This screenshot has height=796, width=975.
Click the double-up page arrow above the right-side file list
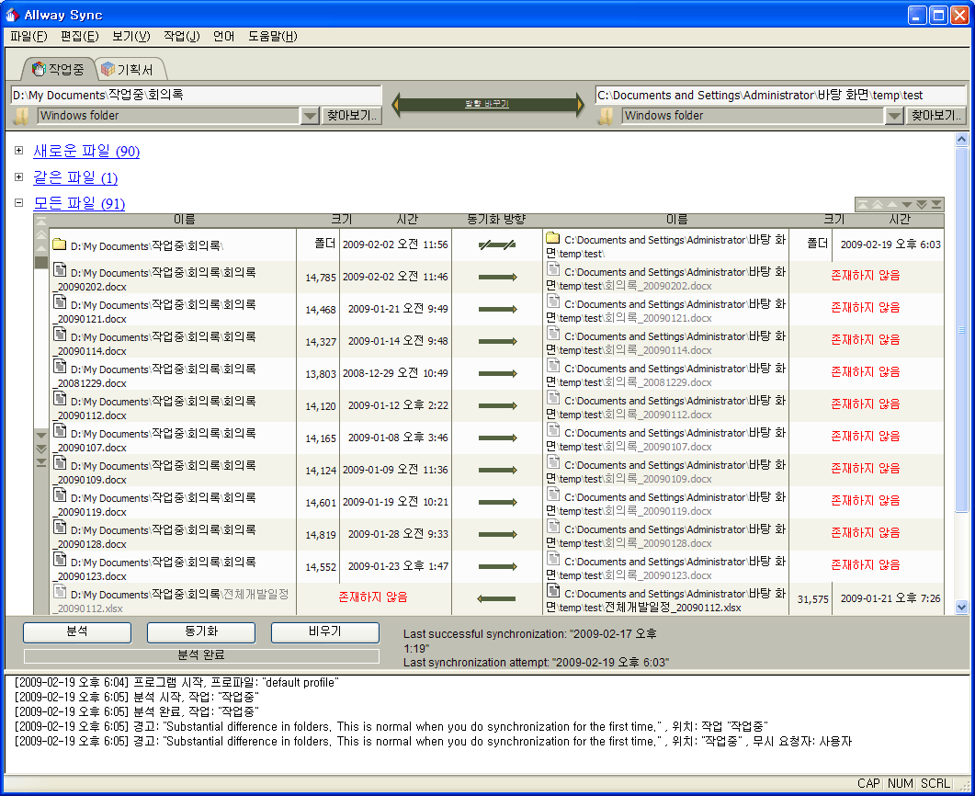(878, 205)
